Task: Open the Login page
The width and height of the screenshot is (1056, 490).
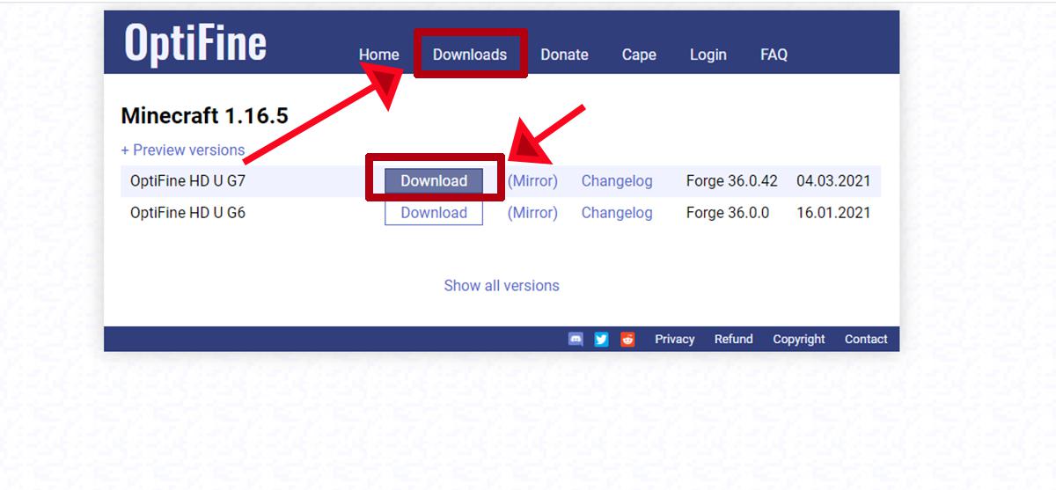Action: tap(708, 55)
